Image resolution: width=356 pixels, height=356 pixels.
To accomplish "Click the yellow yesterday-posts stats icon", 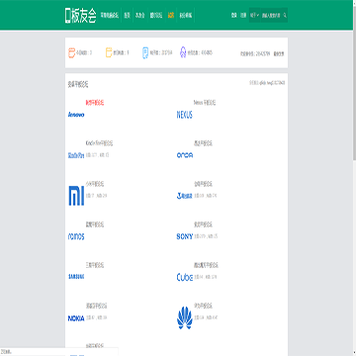I will click(109, 52).
